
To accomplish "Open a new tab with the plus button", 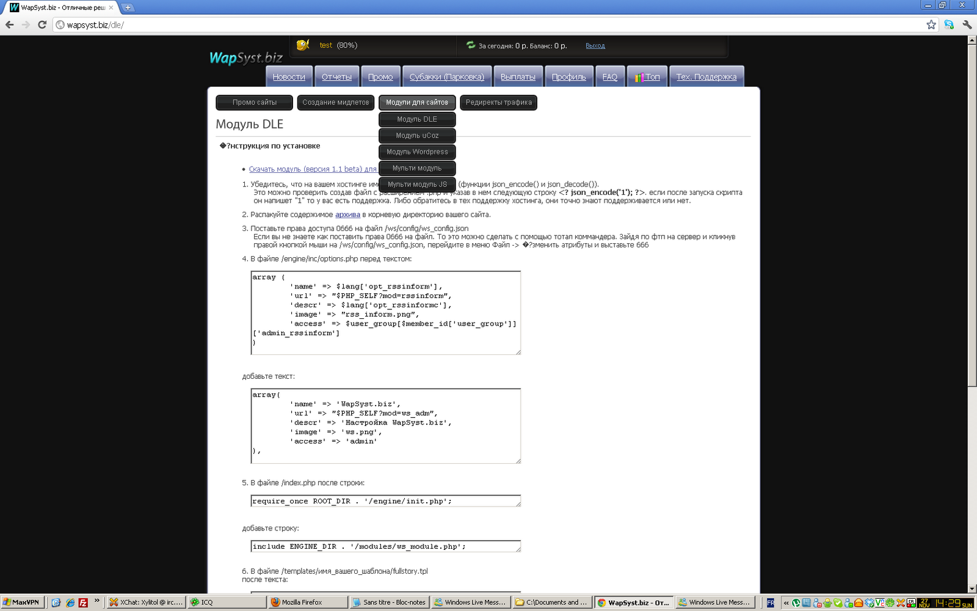I will [x=128, y=7].
